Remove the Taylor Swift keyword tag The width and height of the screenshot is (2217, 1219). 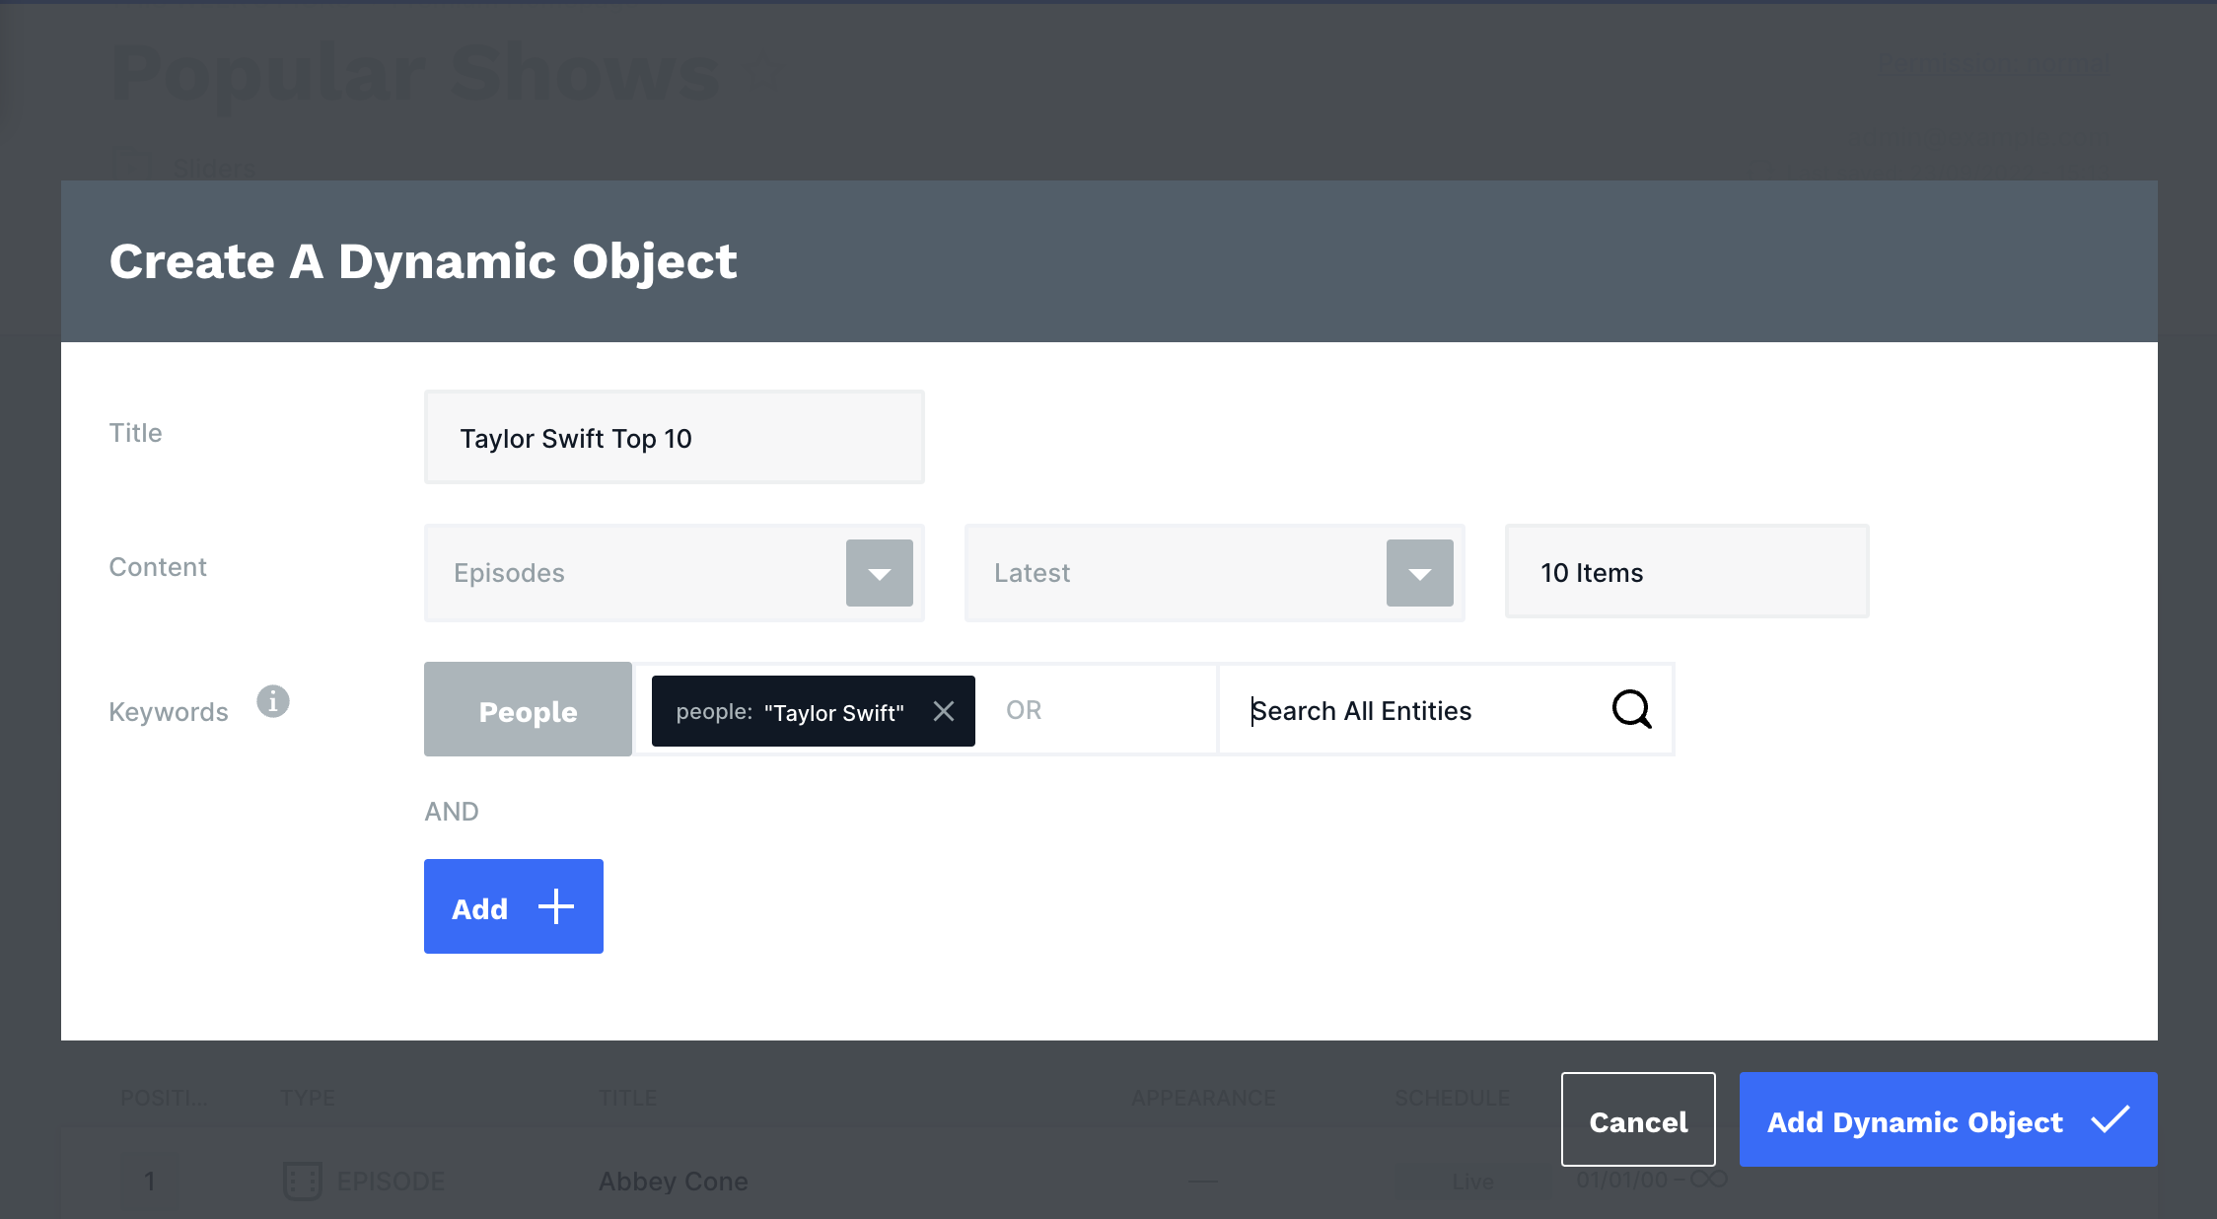943,711
